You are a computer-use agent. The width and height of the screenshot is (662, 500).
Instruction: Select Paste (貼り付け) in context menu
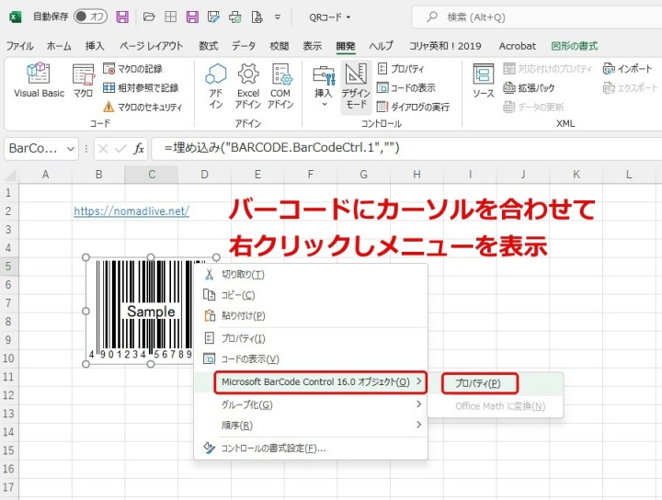311,315
